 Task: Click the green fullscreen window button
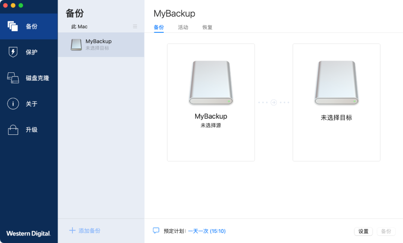(21, 5)
